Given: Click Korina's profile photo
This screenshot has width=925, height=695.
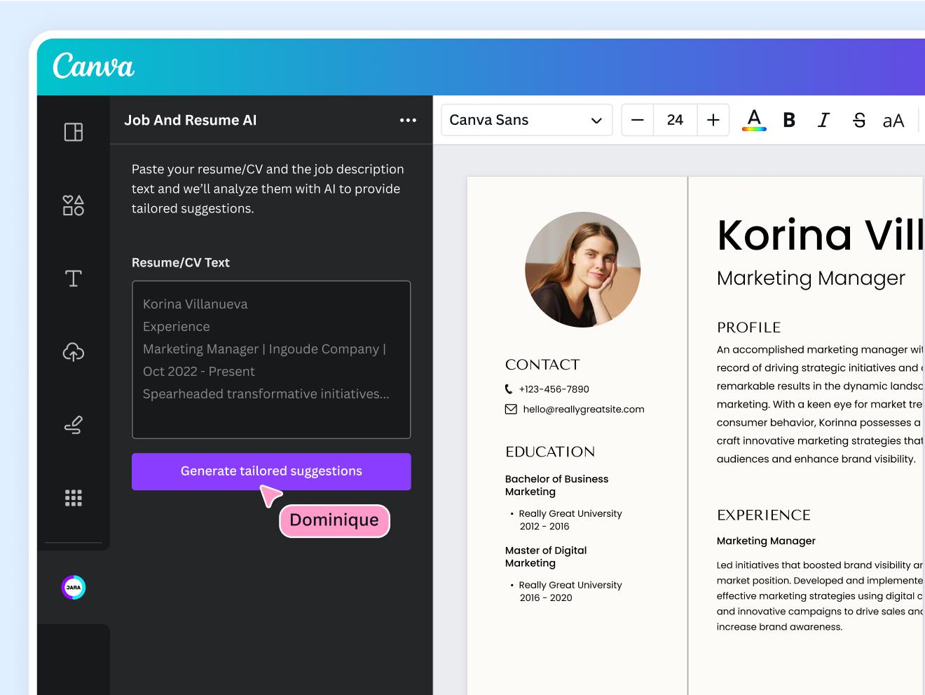Looking at the screenshot, I should click(582, 269).
